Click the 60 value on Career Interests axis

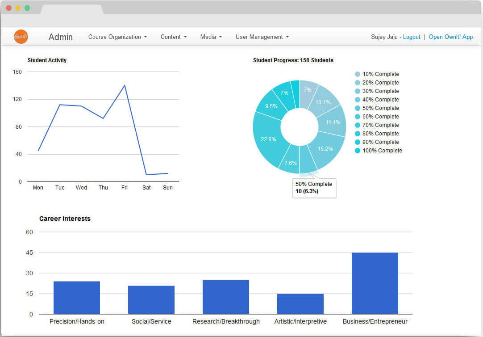tap(29, 232)
